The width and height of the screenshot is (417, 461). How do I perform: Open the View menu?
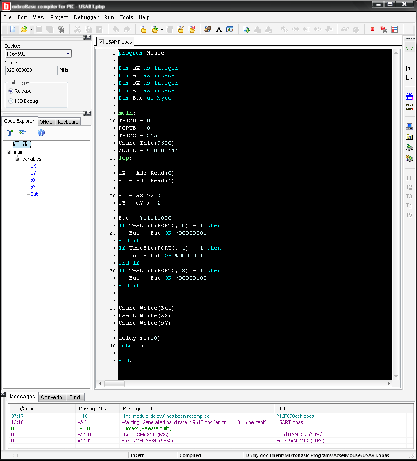(38, 17)
